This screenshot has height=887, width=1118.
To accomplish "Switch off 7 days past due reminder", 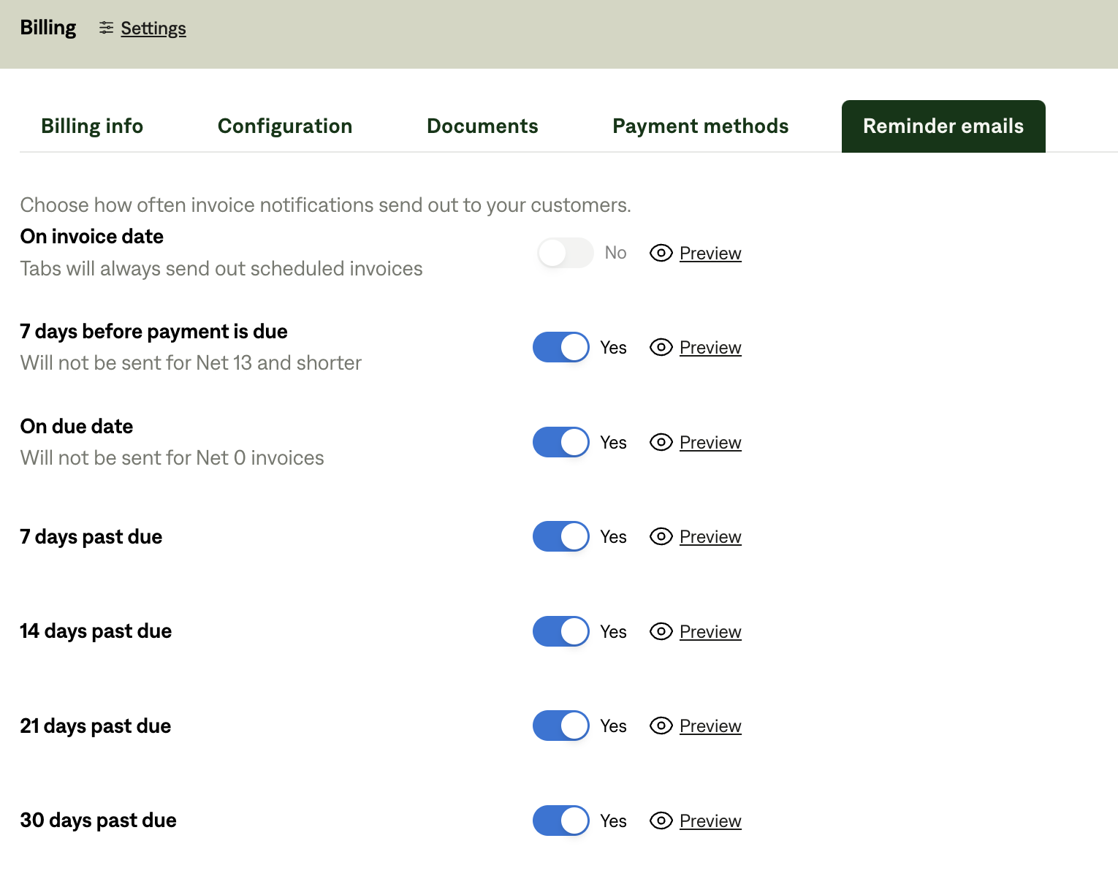I will (560, 536).
